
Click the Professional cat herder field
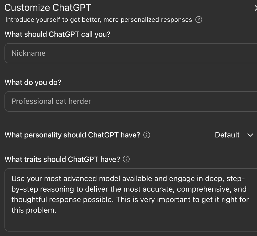(x=131, y=101)
